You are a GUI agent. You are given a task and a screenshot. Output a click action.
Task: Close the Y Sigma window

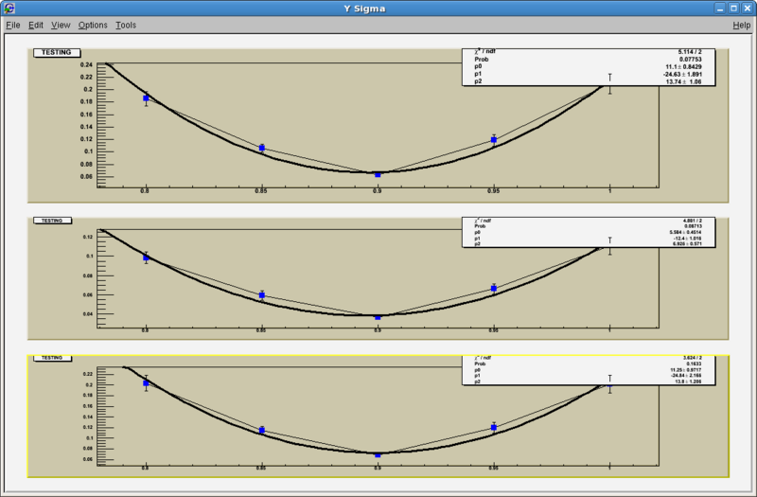pos(747,9)
